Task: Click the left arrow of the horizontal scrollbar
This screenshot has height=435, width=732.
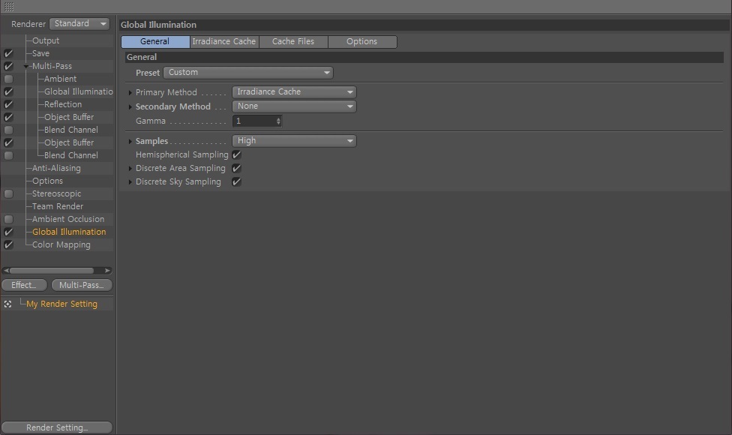Action: pyautogui.click(x=5, y=270)
